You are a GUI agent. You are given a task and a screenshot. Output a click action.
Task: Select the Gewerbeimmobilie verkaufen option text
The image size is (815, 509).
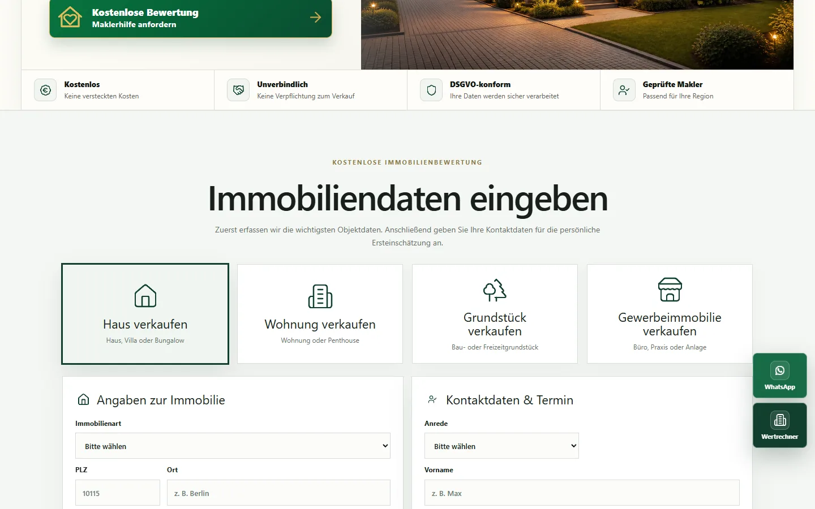click(670, 324)
